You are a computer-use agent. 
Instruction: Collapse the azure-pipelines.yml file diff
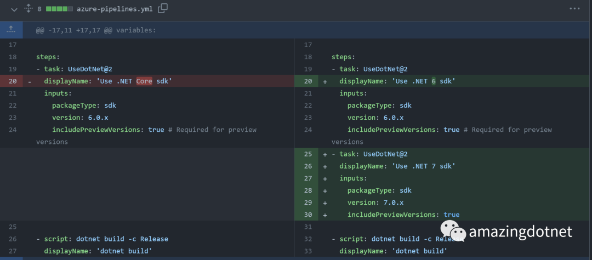pyautogui.click(x=14, y=9)
